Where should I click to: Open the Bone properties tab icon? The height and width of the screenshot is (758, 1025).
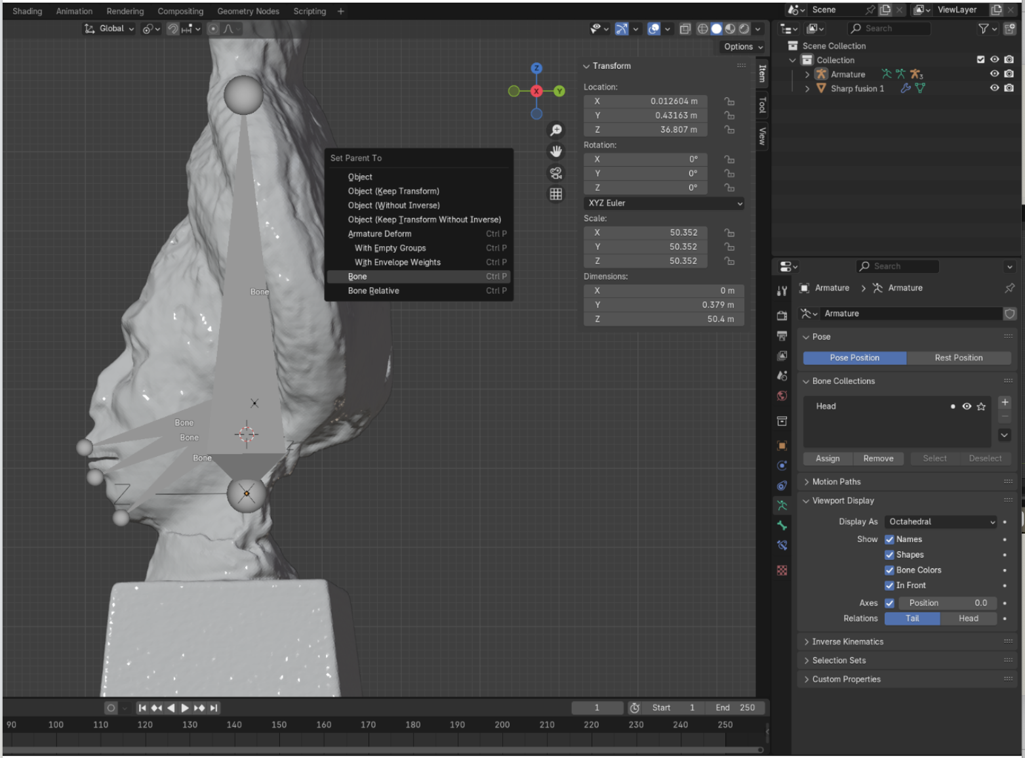click(782, 526)
